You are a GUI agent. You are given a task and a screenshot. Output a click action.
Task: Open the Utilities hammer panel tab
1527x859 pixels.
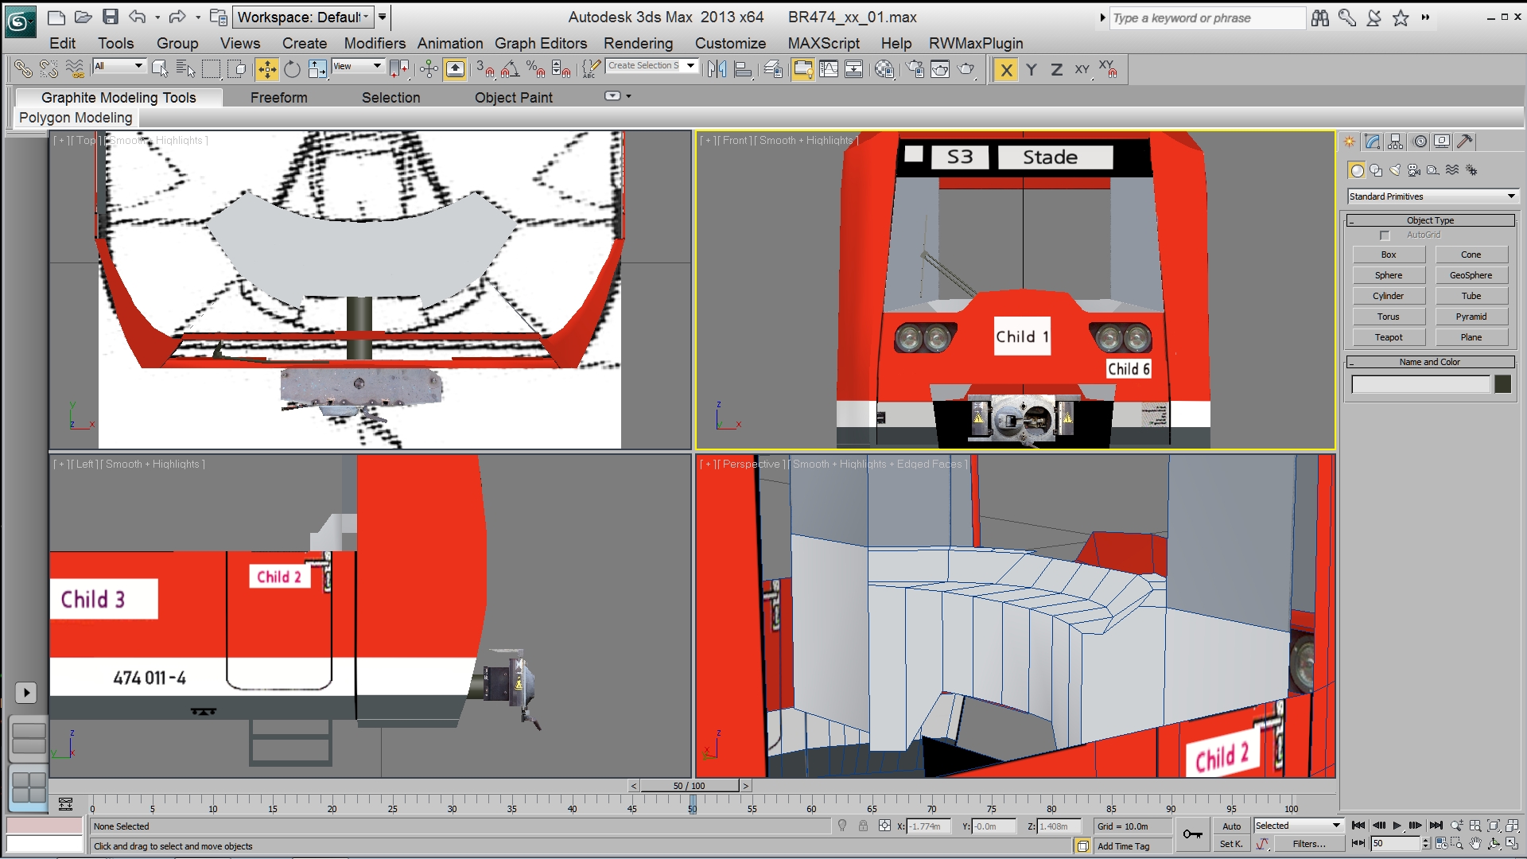click(1465, 142)
